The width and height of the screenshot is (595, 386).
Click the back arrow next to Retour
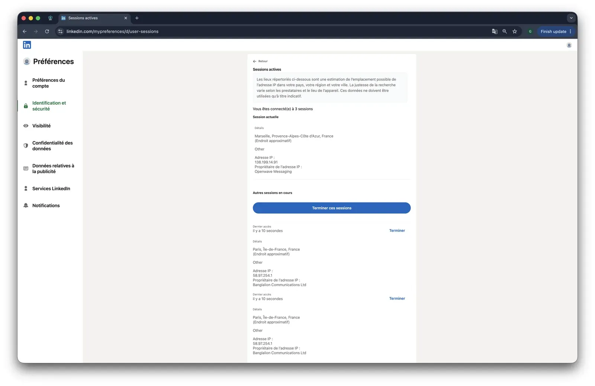[x=255, y=61]
